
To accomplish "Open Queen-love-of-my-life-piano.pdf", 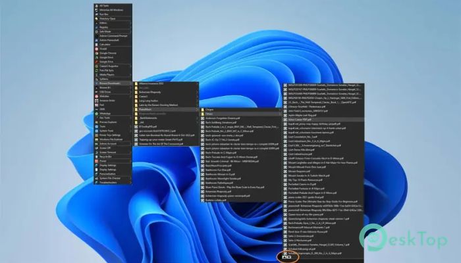I will pyautogui.click(x=323, y=214).
